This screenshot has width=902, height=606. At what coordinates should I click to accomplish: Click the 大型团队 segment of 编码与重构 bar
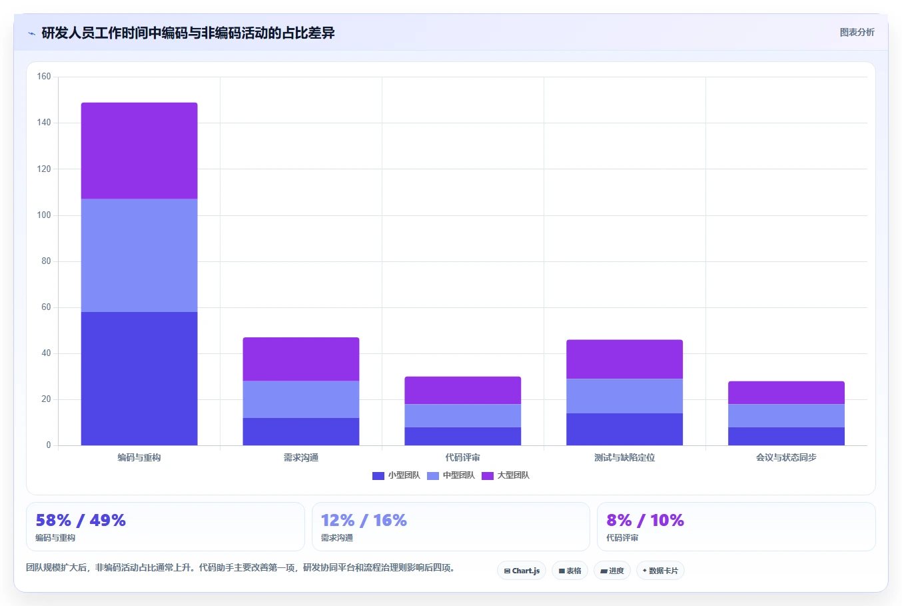click(x=139, y=151)
